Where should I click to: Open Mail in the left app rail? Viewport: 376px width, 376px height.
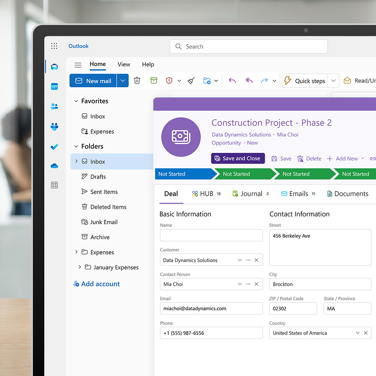coord(54,66)
